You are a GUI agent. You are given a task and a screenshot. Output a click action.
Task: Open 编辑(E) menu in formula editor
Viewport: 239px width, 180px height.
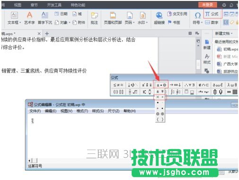pyautogui.click(x=51, y=111)
